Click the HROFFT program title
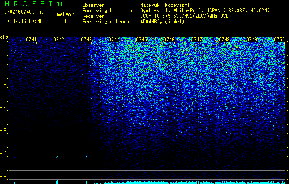289x184 pixels. click(29, 4)
